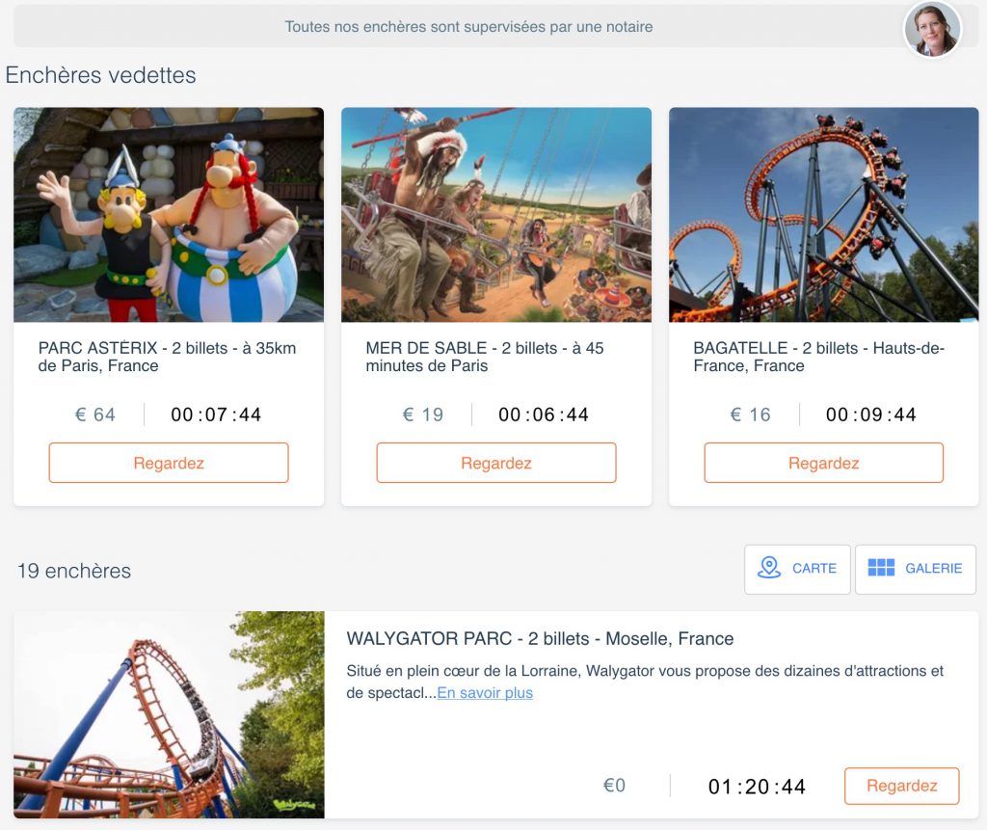The width and height of the screenshot is (987, 830).
Task: Open the 'En savoir plus' link
Action: pos(485,693)
